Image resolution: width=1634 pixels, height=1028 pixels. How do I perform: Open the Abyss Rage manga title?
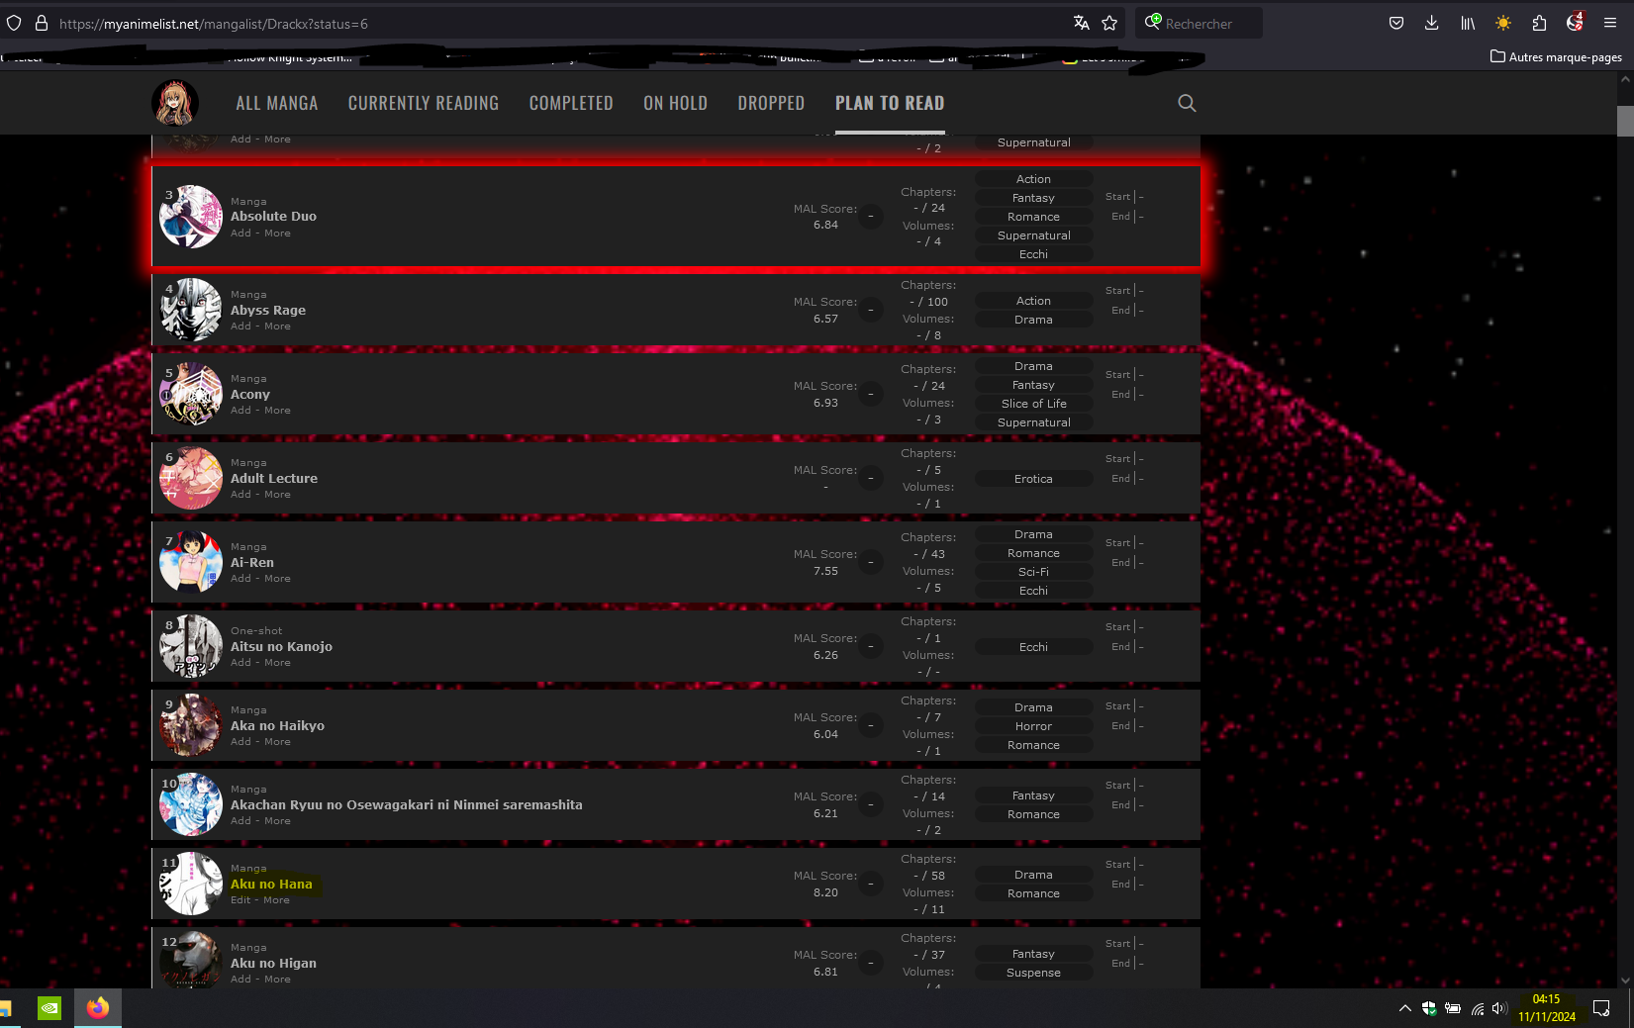[x=268, y=311]
